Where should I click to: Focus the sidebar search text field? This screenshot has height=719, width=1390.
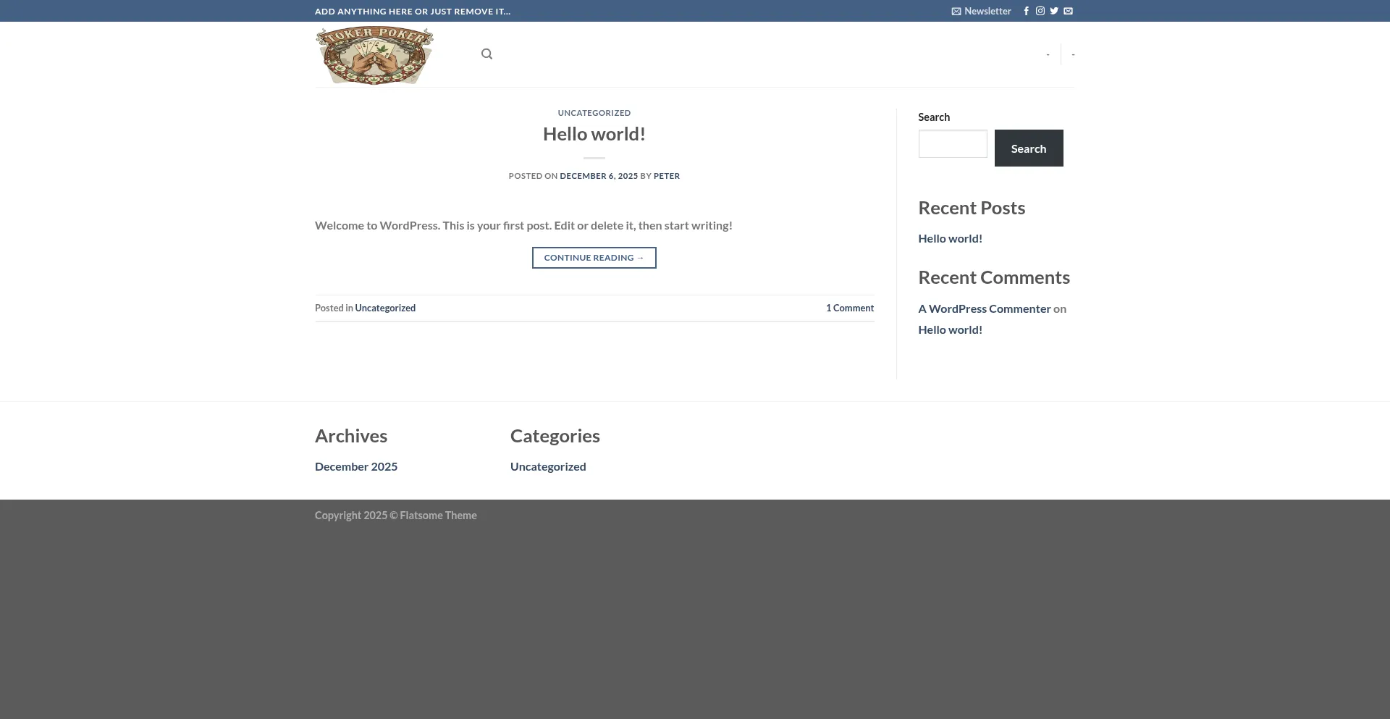(x=952, y=144)
